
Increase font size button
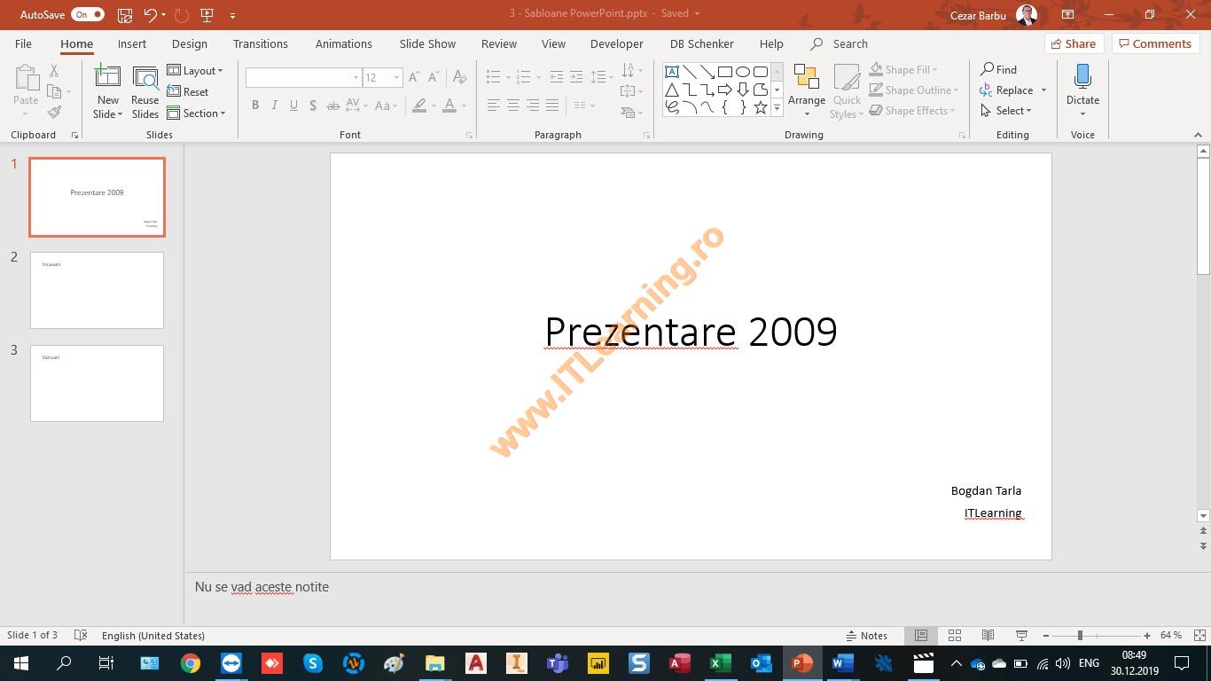point(414,78)
